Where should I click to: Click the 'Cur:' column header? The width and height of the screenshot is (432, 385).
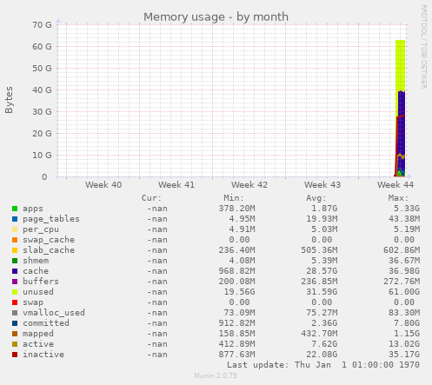coord(151,198)
